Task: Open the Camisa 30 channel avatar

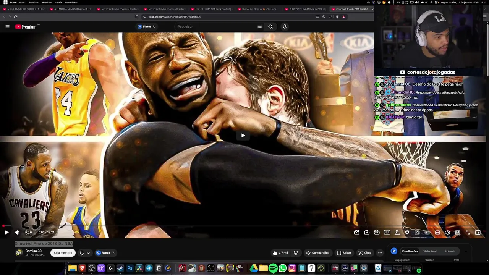Action: (x=18, y=252)
